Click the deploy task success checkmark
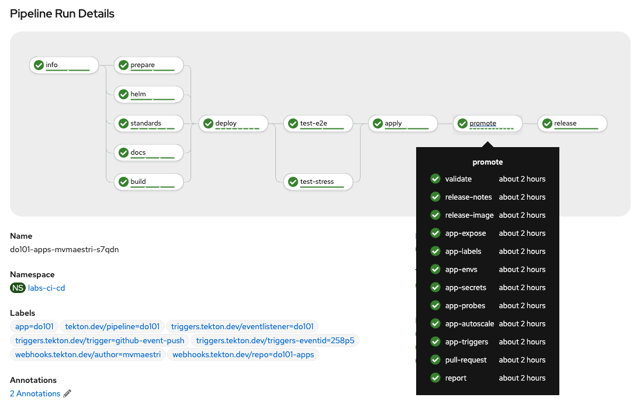This screenshot has width=640, height=408. pos(208,123)
